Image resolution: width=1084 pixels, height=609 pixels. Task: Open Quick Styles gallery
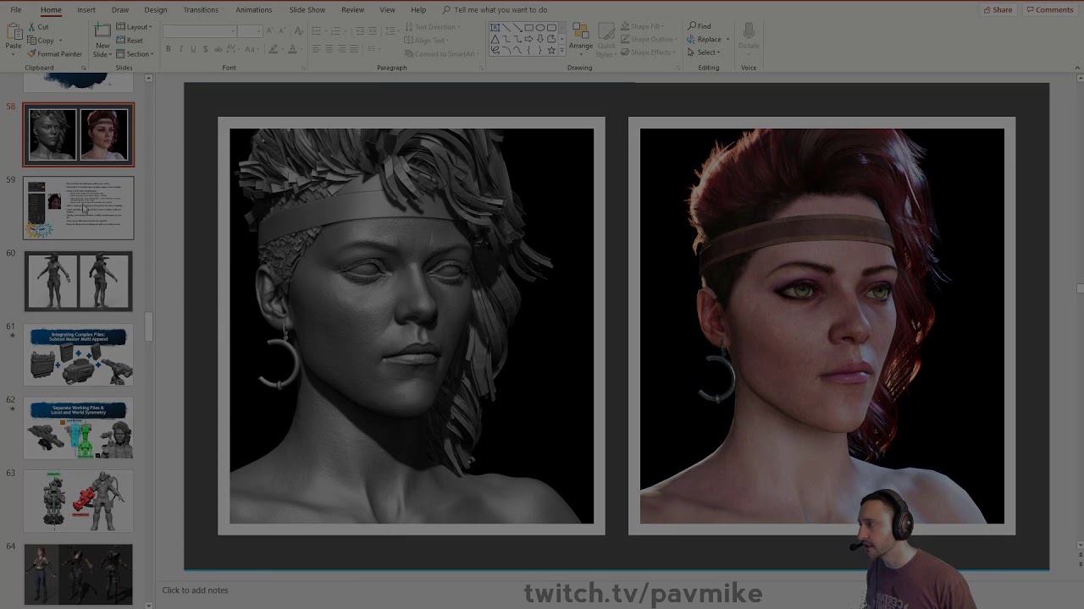606,40
